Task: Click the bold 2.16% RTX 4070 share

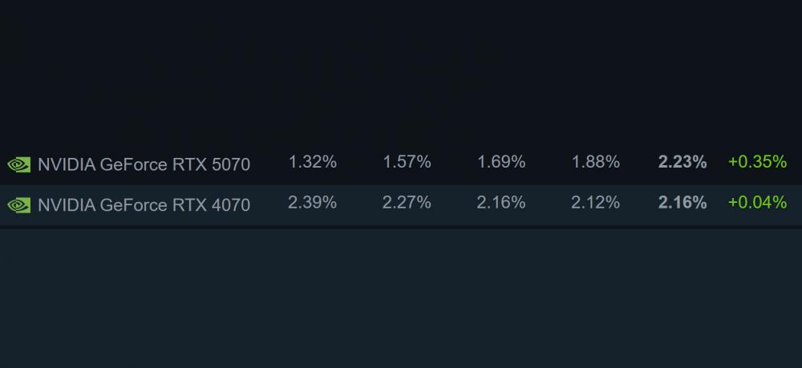Action: (683, 203)
